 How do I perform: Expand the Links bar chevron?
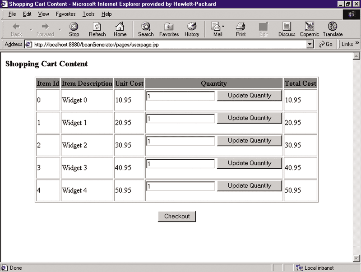357,44
